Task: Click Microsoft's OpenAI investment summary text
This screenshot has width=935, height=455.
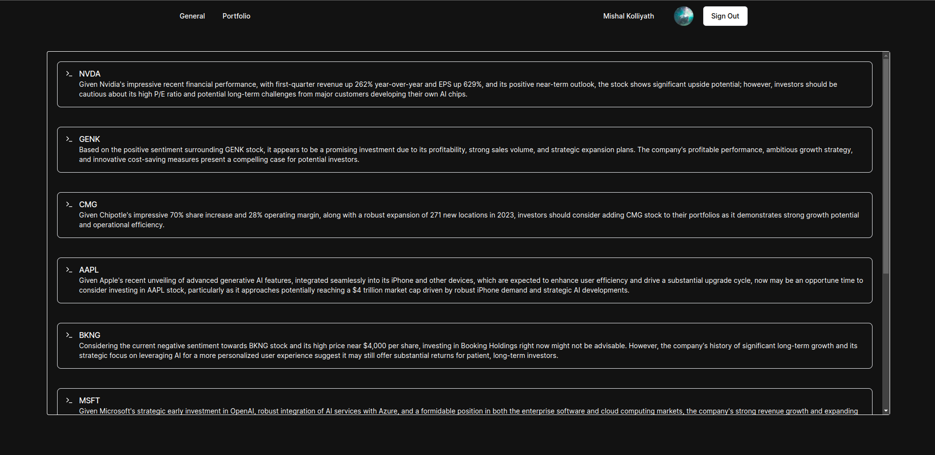Action: coord(468,411)
